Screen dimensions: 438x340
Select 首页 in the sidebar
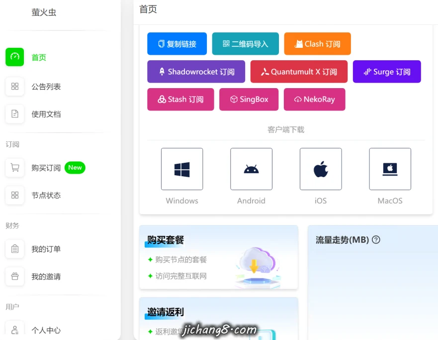pos(39,57)
